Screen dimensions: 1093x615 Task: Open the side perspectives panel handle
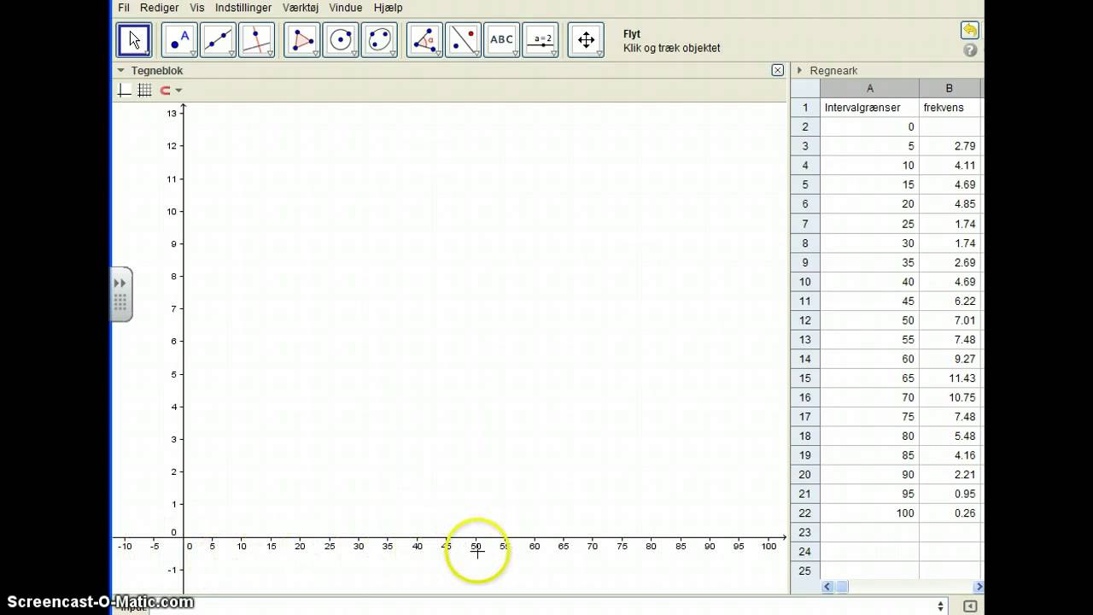pyautogui.click(x=121, y=294)
